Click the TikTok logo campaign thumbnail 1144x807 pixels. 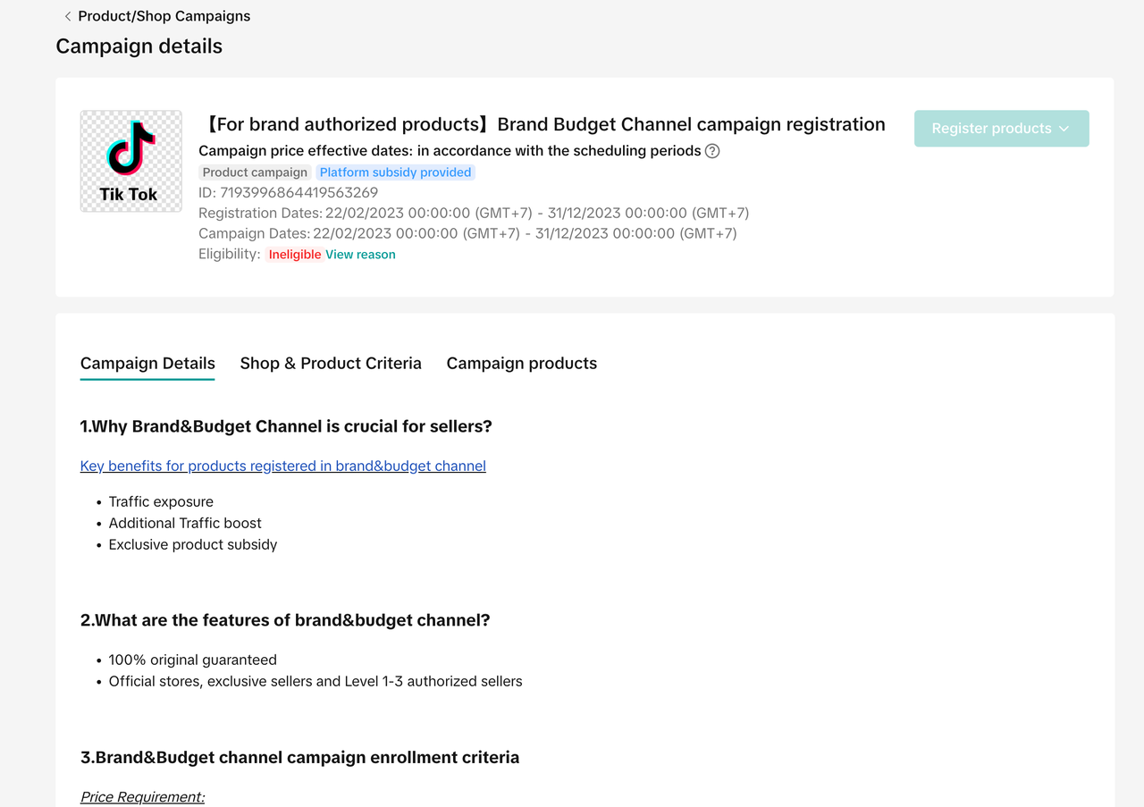pos(130,161)
